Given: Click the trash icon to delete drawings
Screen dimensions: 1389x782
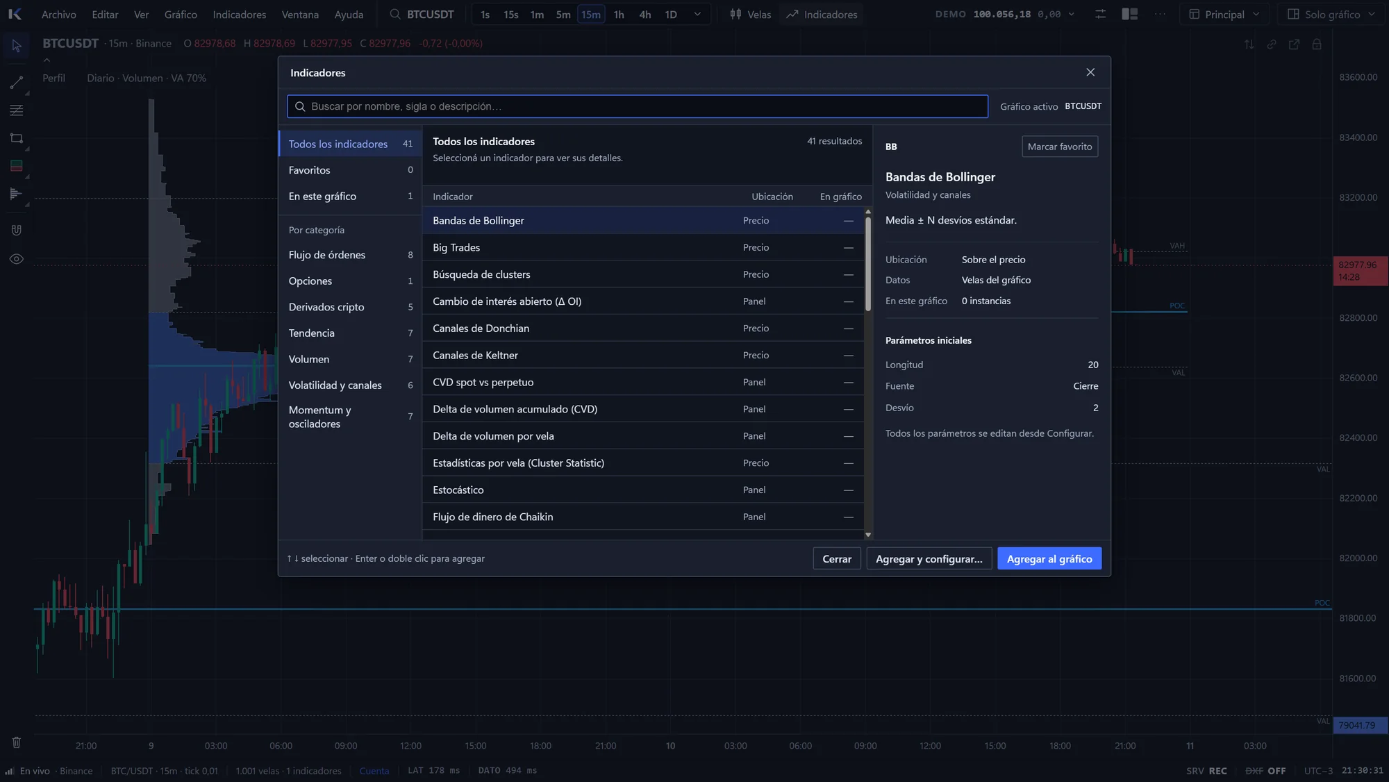Looking at the screenshot, I should point(17,742).
